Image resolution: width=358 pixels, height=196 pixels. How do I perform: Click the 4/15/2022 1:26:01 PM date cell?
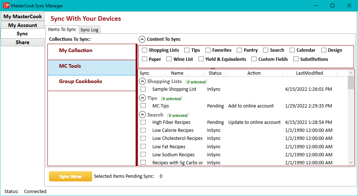(x=308, y=89)
